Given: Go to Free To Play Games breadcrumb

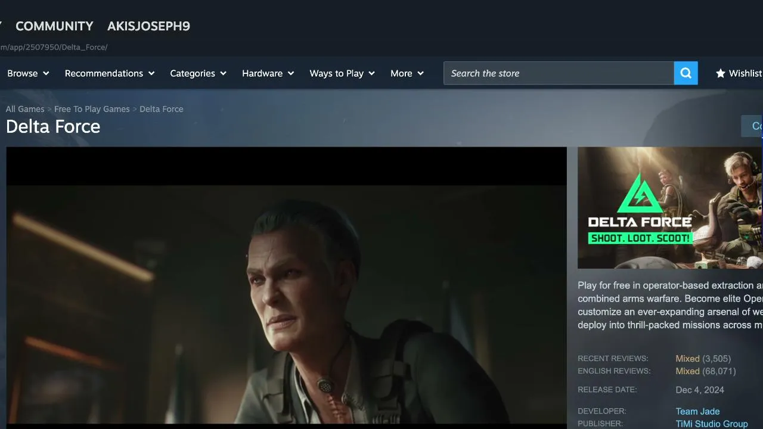Looking at the screenshot, I should click(x=92, y=109).
